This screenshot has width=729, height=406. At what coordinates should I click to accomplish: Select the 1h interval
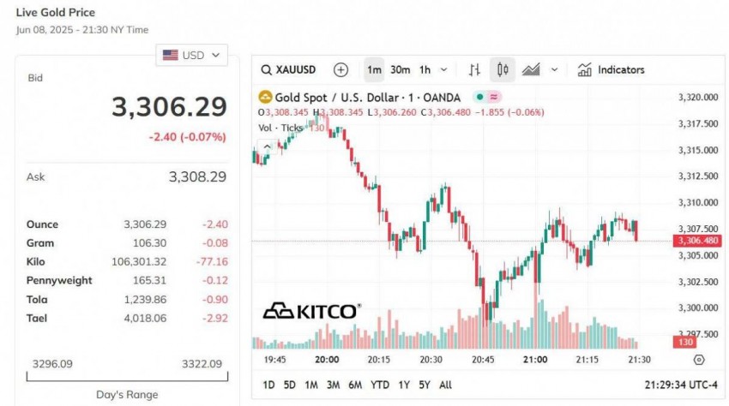(425, 70)
